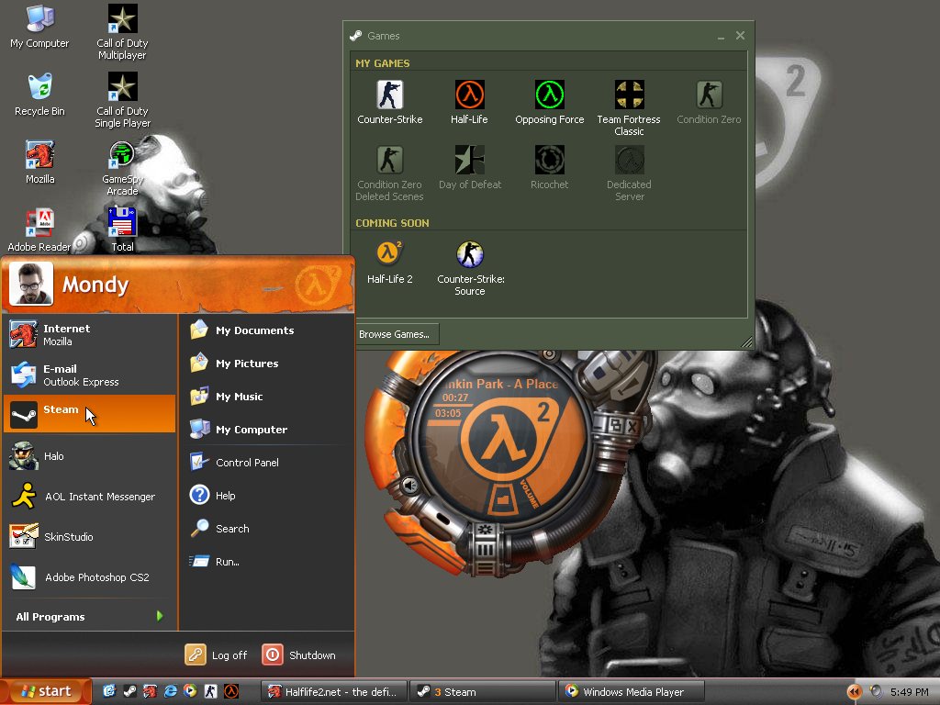Open Control Panel from Start menu

(266, 463)
